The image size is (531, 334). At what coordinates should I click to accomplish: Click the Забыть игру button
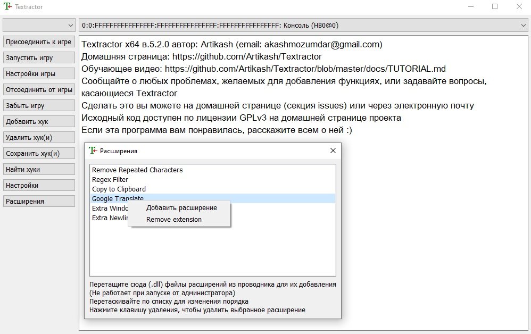[39, 105]
